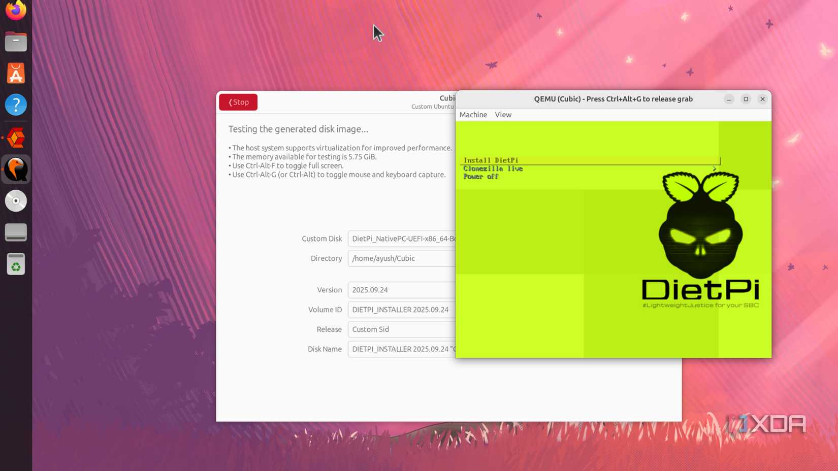This screenshot has width=838, height=471.
Task: Focus the running QEMU bird icon
Action: [15, 169]
